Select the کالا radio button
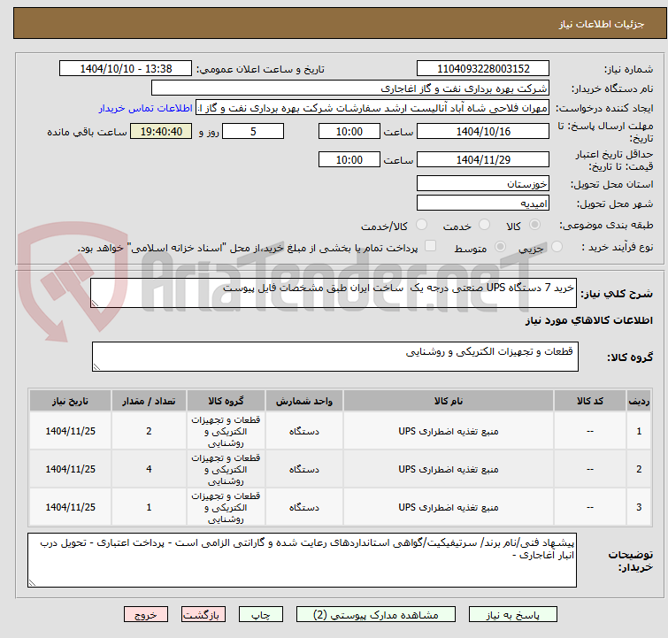This screenshot has height=638, width=668. [534, 224]
